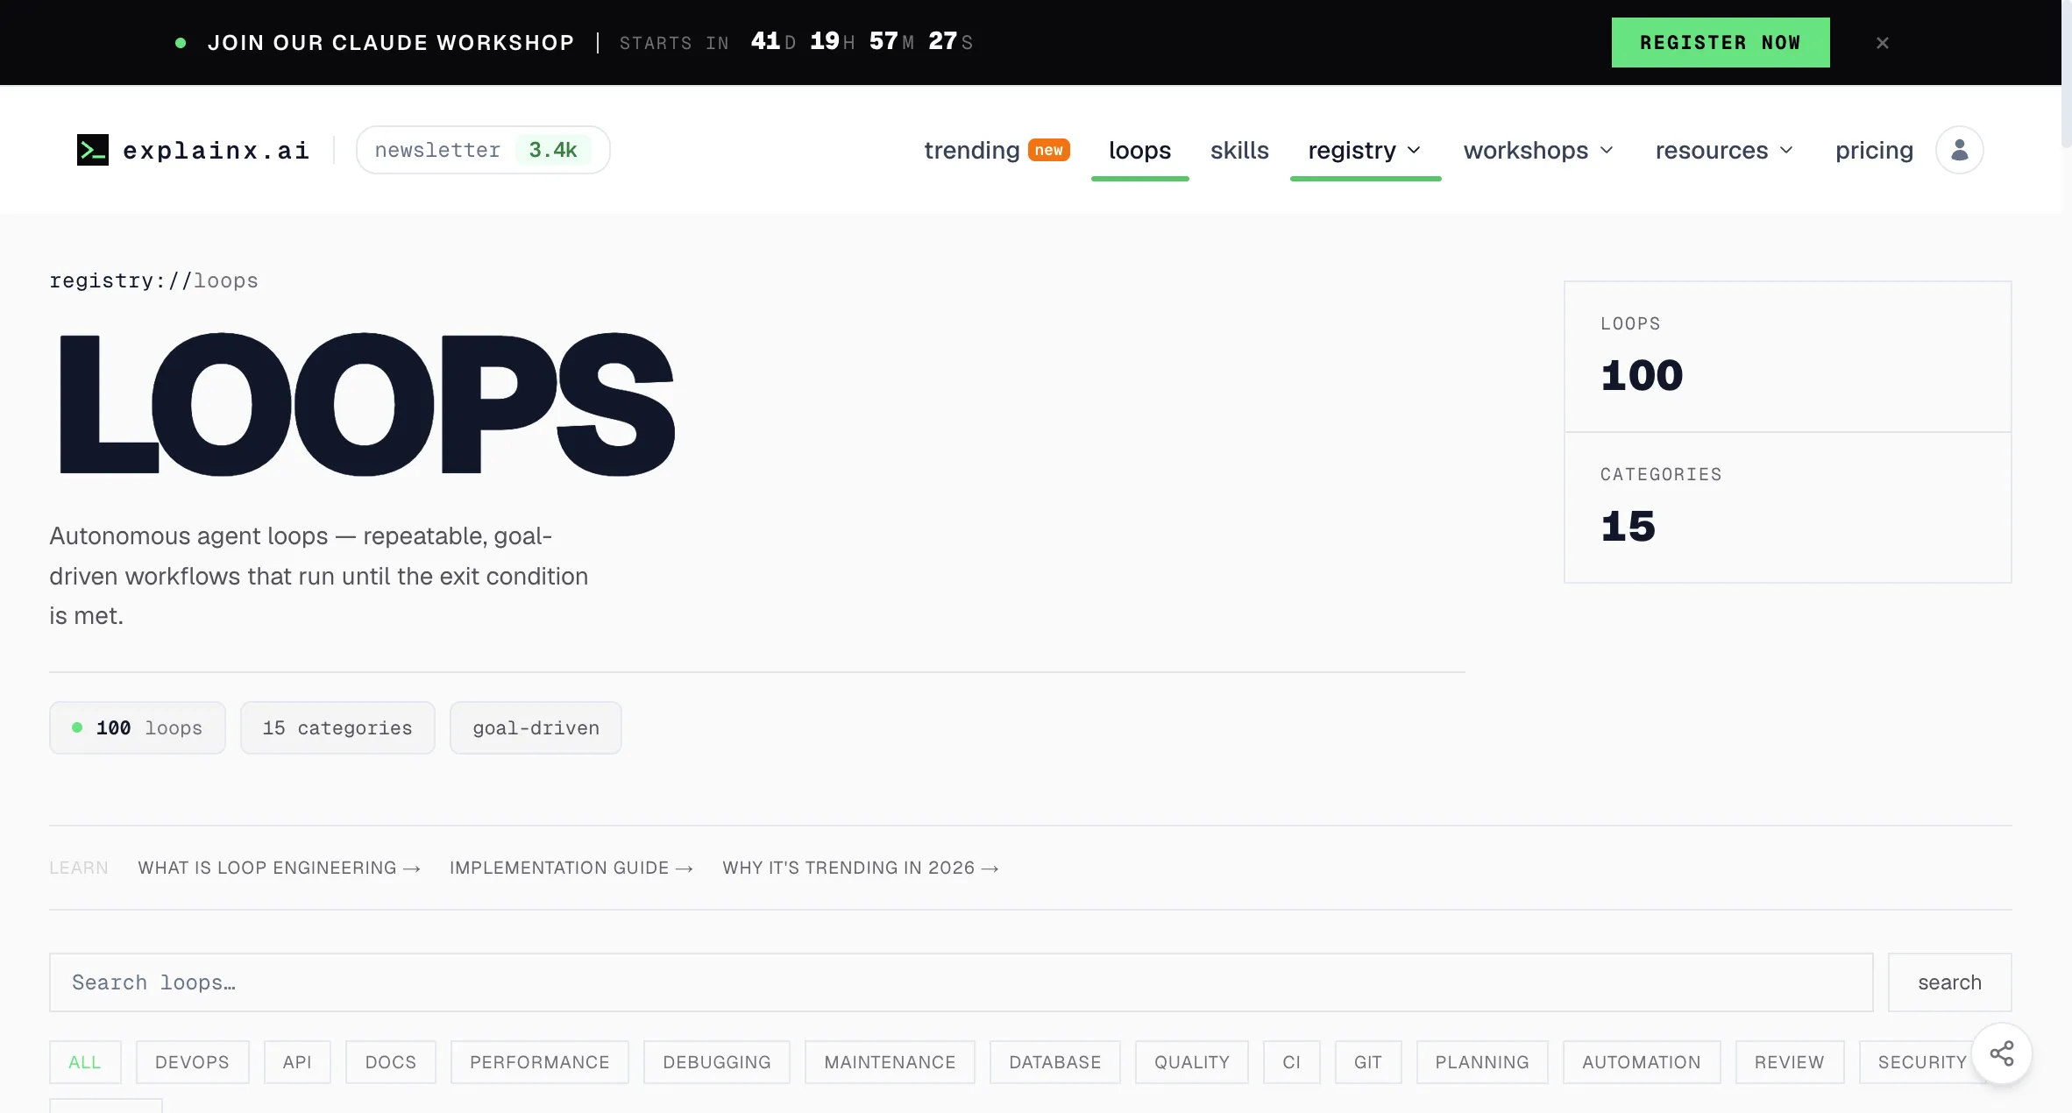Screen dimensions: 2072x1113
Task: Filter loops by MAINTENANCE category
Action: (x=890, y=1062)
